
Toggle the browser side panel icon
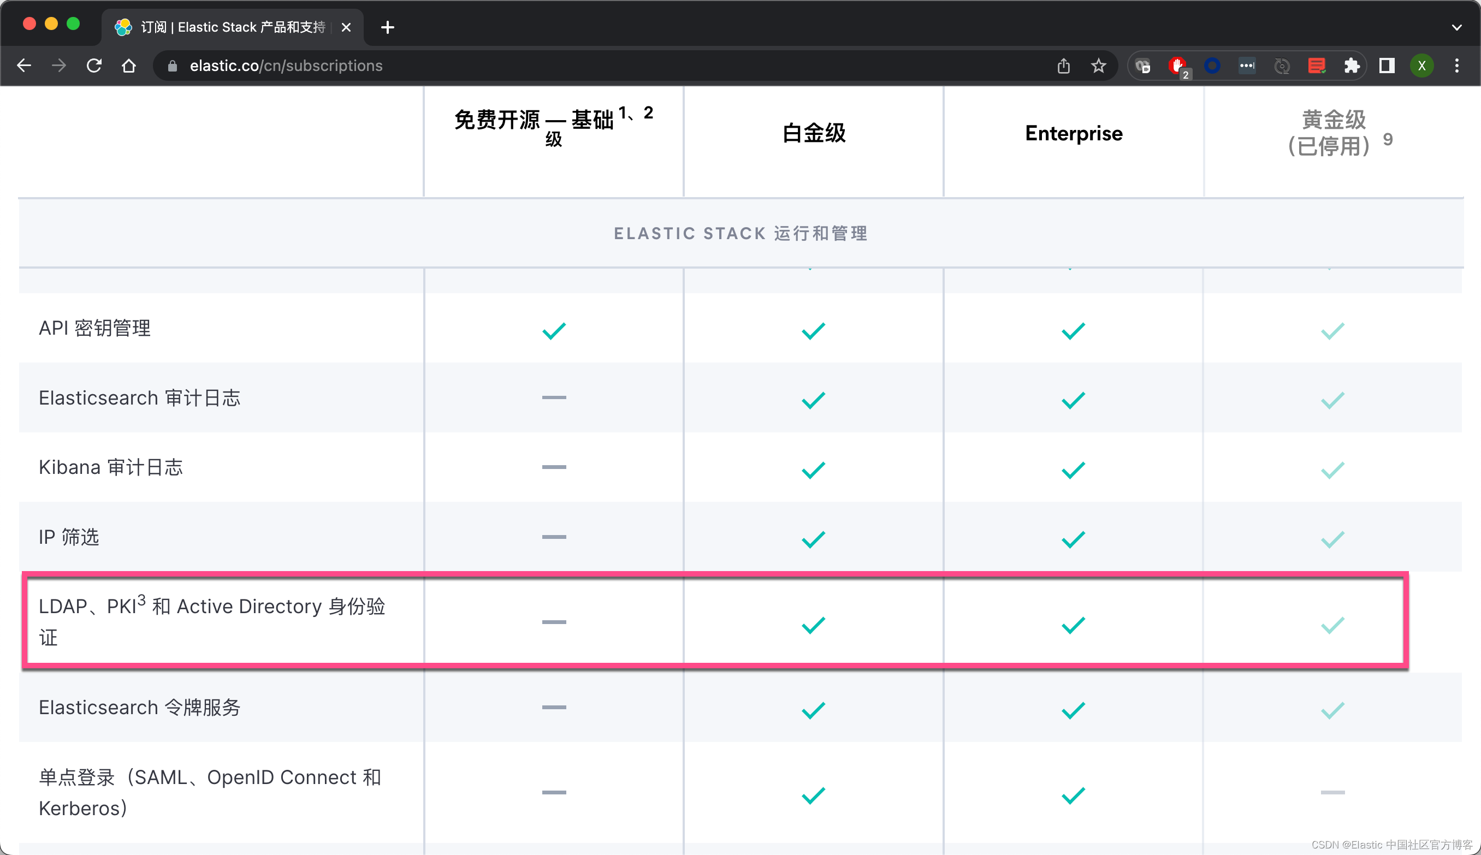(1387, 66)
